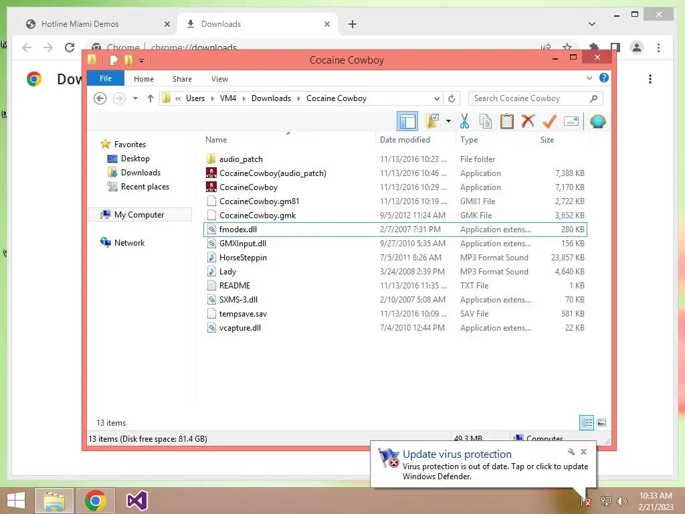Click New folder icon in quick access toolbar
The image size is (685, 514).
pos(128,60)
